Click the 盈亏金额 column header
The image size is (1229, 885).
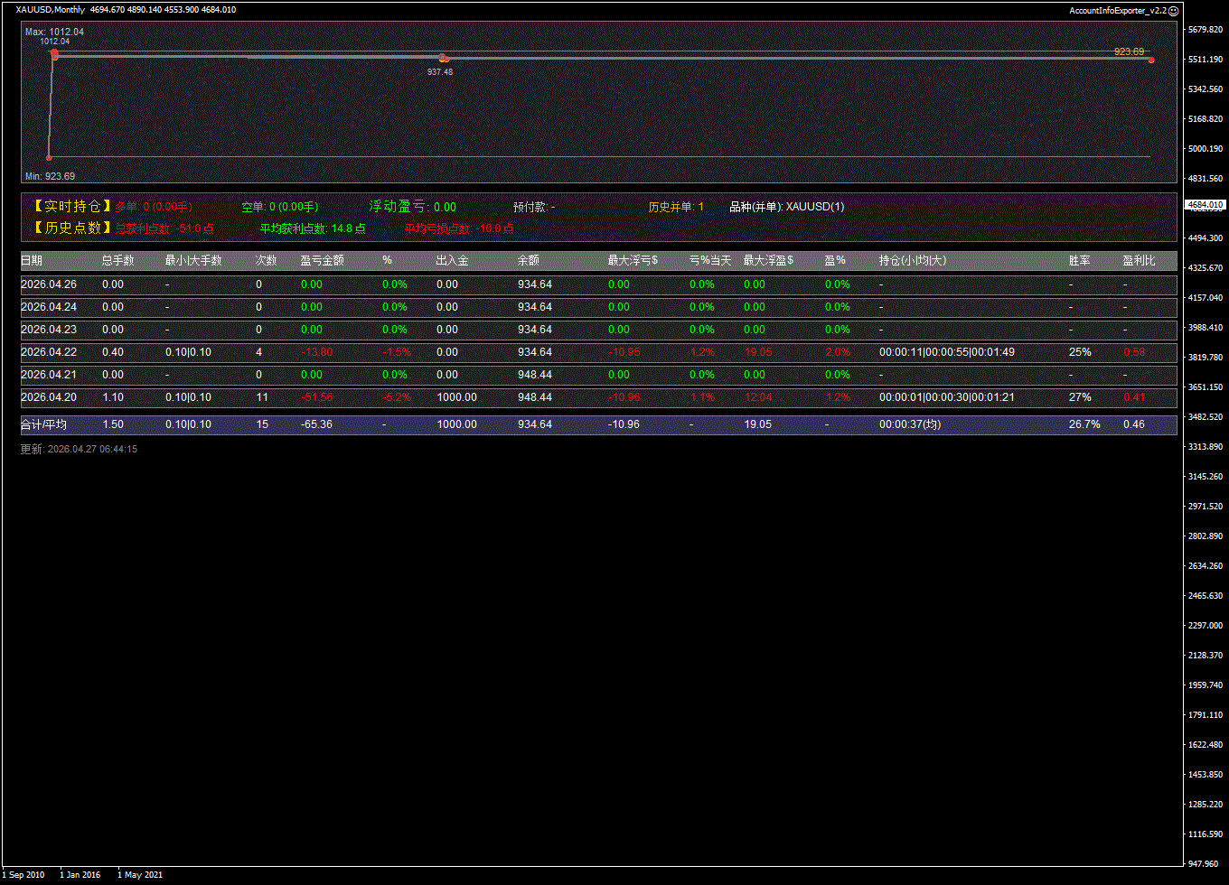[x=322, y=260]
